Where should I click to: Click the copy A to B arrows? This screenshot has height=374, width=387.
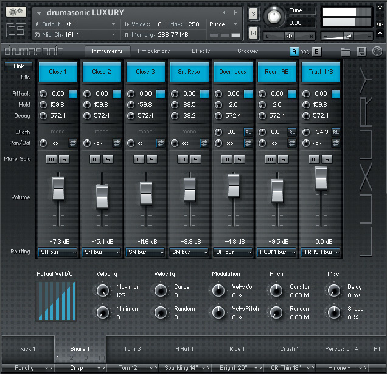click(x=305, y=52)
